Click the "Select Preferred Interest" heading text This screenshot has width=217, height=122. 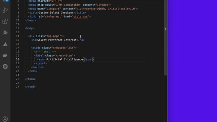[57, 40]
